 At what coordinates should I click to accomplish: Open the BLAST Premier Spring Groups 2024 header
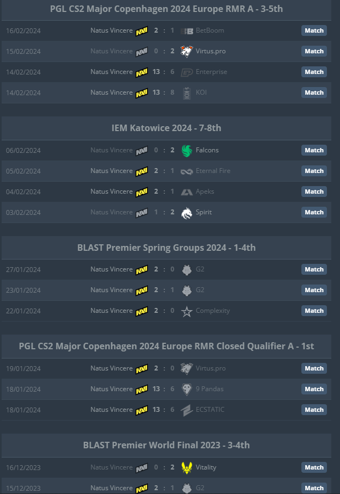point(166,248)
